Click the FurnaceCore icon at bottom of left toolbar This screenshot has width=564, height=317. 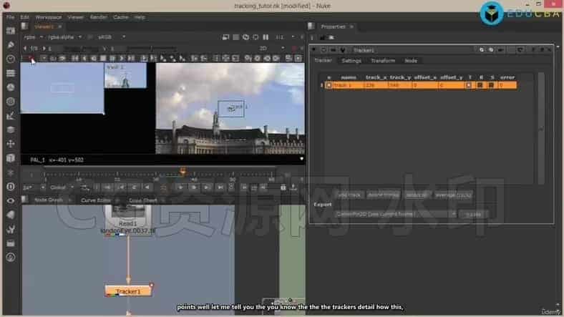(x=11, y=257)
